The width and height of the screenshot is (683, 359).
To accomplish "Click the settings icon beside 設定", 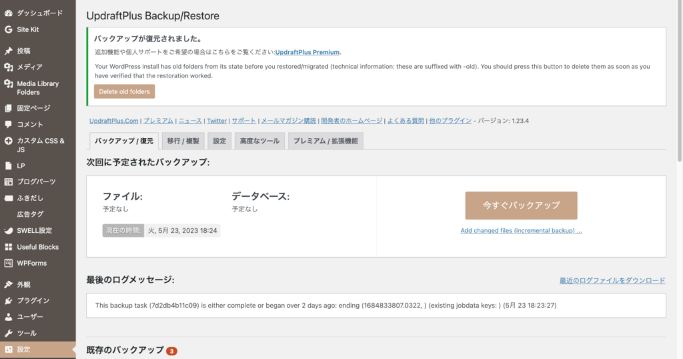I will 8,350.
